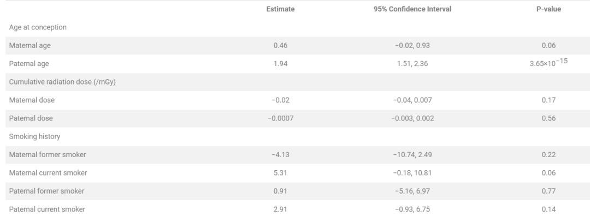Click the Paternal age estimate value 1.94
590x222 pixels.
pyautogui.click(x=280, y=64)
